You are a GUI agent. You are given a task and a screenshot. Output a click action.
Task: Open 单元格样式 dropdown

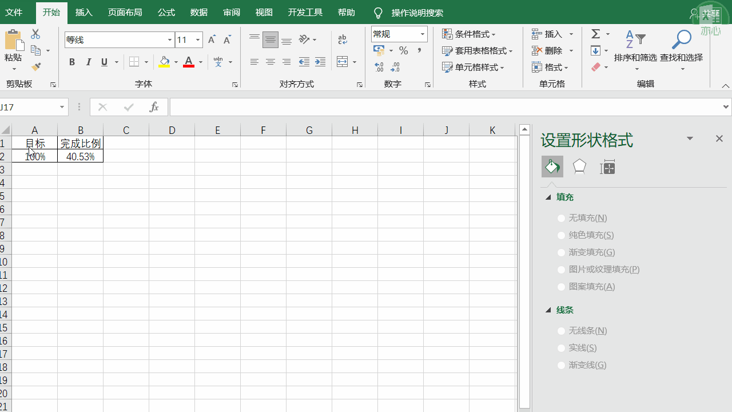473,68
